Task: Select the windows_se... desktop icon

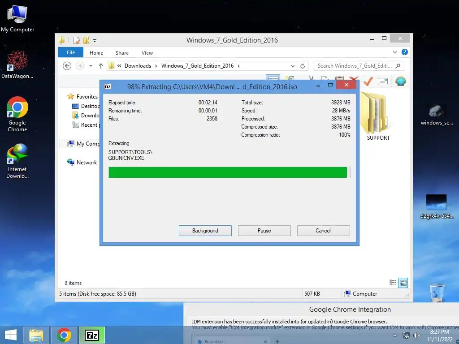Action: pyautogui.click(x=437, y=115)
